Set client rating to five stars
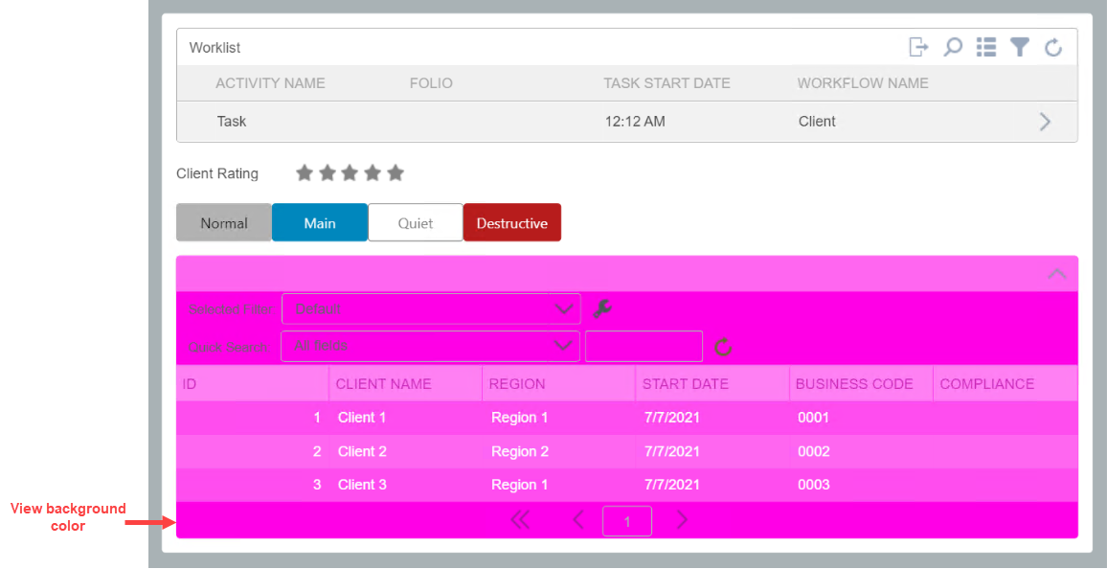This screenshot has height=569, width=1107. tap(395, 173)
